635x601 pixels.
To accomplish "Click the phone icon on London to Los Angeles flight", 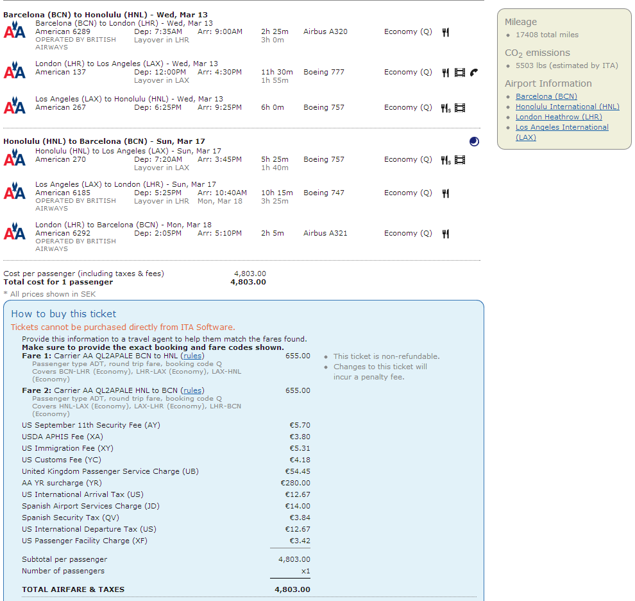I will 474,73.
